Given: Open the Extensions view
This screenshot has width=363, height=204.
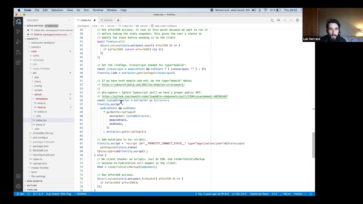Looking at the screenshot, I should 18,62.
